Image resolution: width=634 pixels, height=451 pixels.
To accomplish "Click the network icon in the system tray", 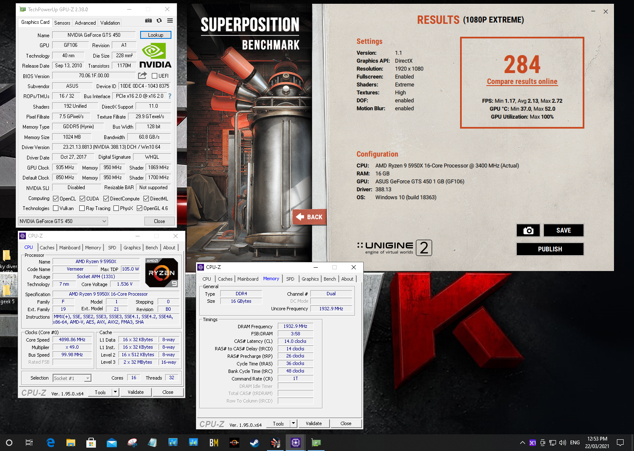I will pyautogui.click(x=553, y=443).
